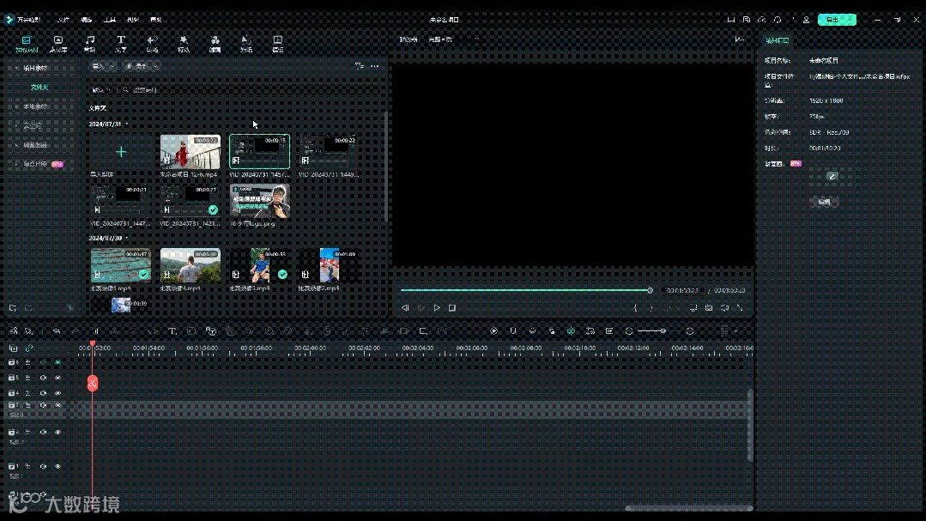
Task: Toggle the green auto snapping icon in timeline toolbar
Action: (x=571, y=331)
